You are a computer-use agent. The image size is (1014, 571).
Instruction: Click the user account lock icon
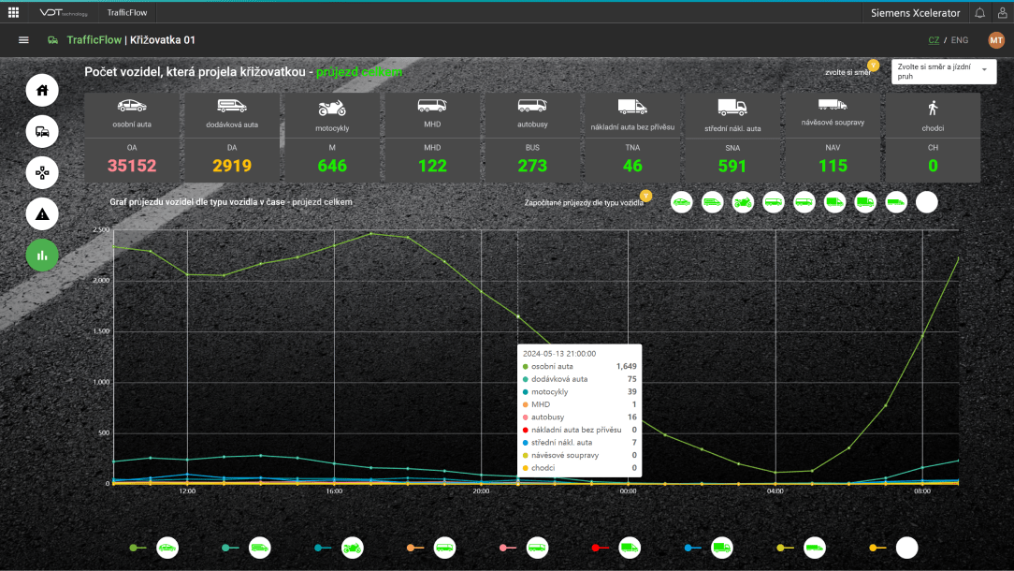[1002, 13]
